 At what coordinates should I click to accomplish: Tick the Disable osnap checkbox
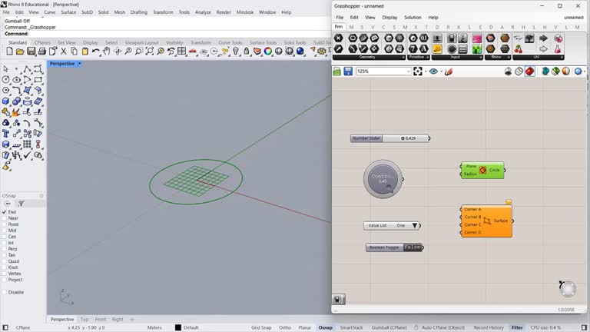pos(5,292)
